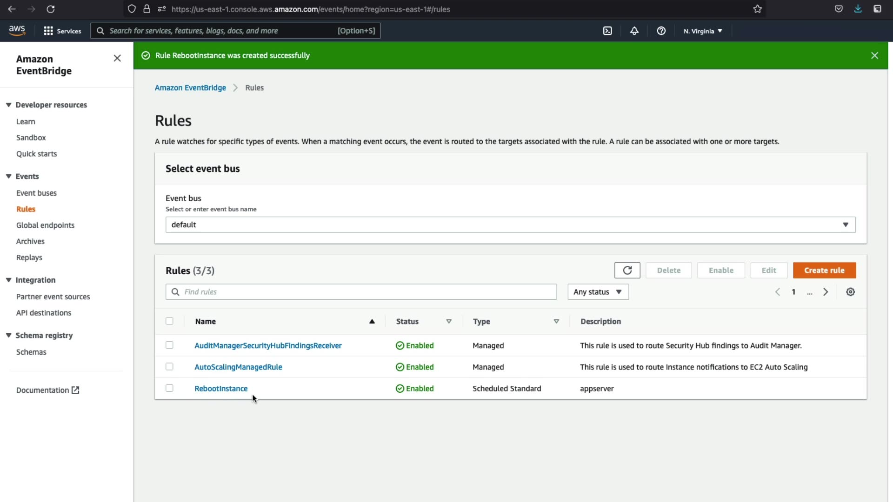Image resolution: width=893 pixels, height=502 pixels.
Task: Open the Any status filter dropdown
Action: [x=598, y=292]
